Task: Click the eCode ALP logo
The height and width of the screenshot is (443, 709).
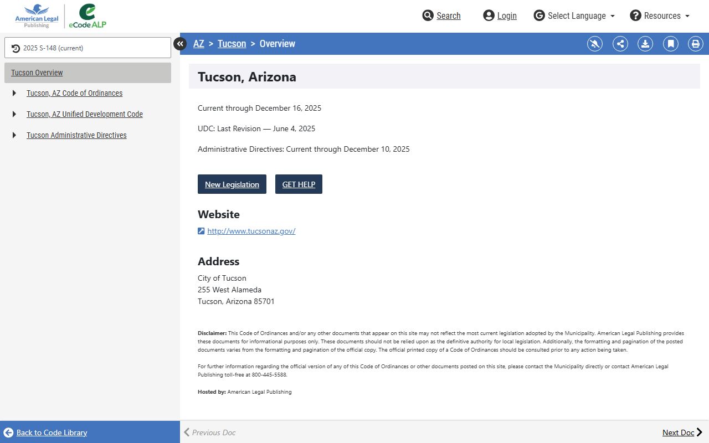Action: click(88, 16)
